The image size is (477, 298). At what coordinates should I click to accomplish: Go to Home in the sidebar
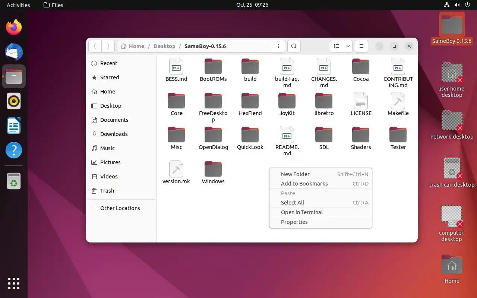121,92
